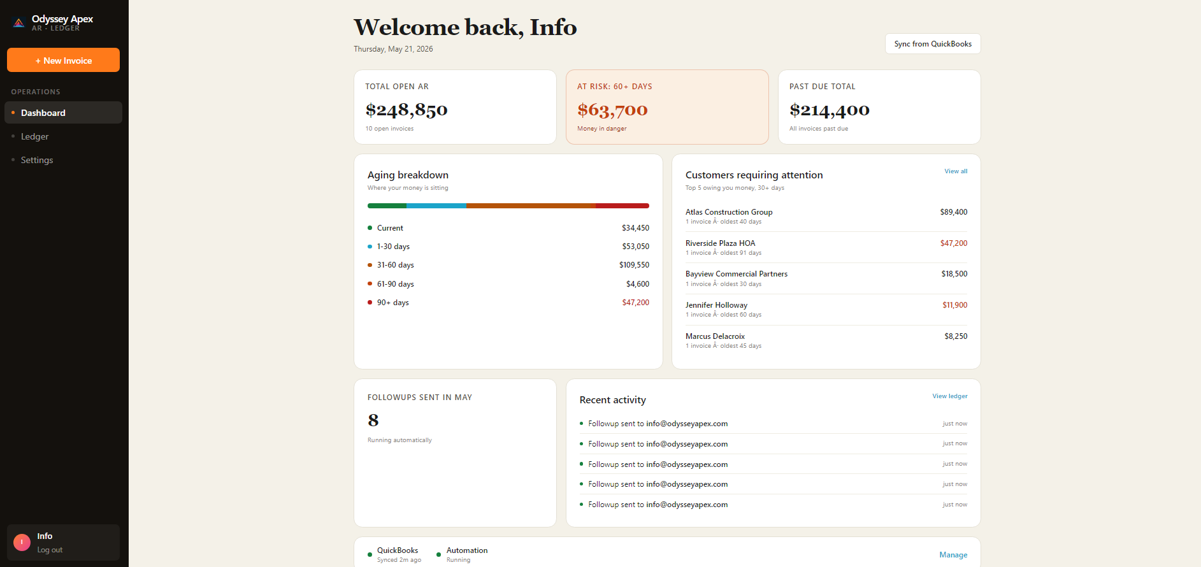Click the Followups Sent in May count 8
1201x567 pixels.
(373, 420)
